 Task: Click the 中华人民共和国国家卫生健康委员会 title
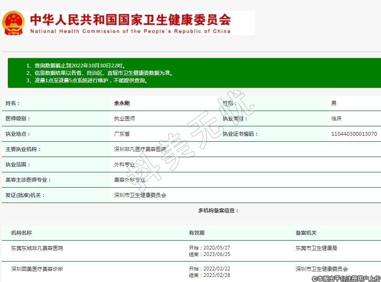click(130, 19)
